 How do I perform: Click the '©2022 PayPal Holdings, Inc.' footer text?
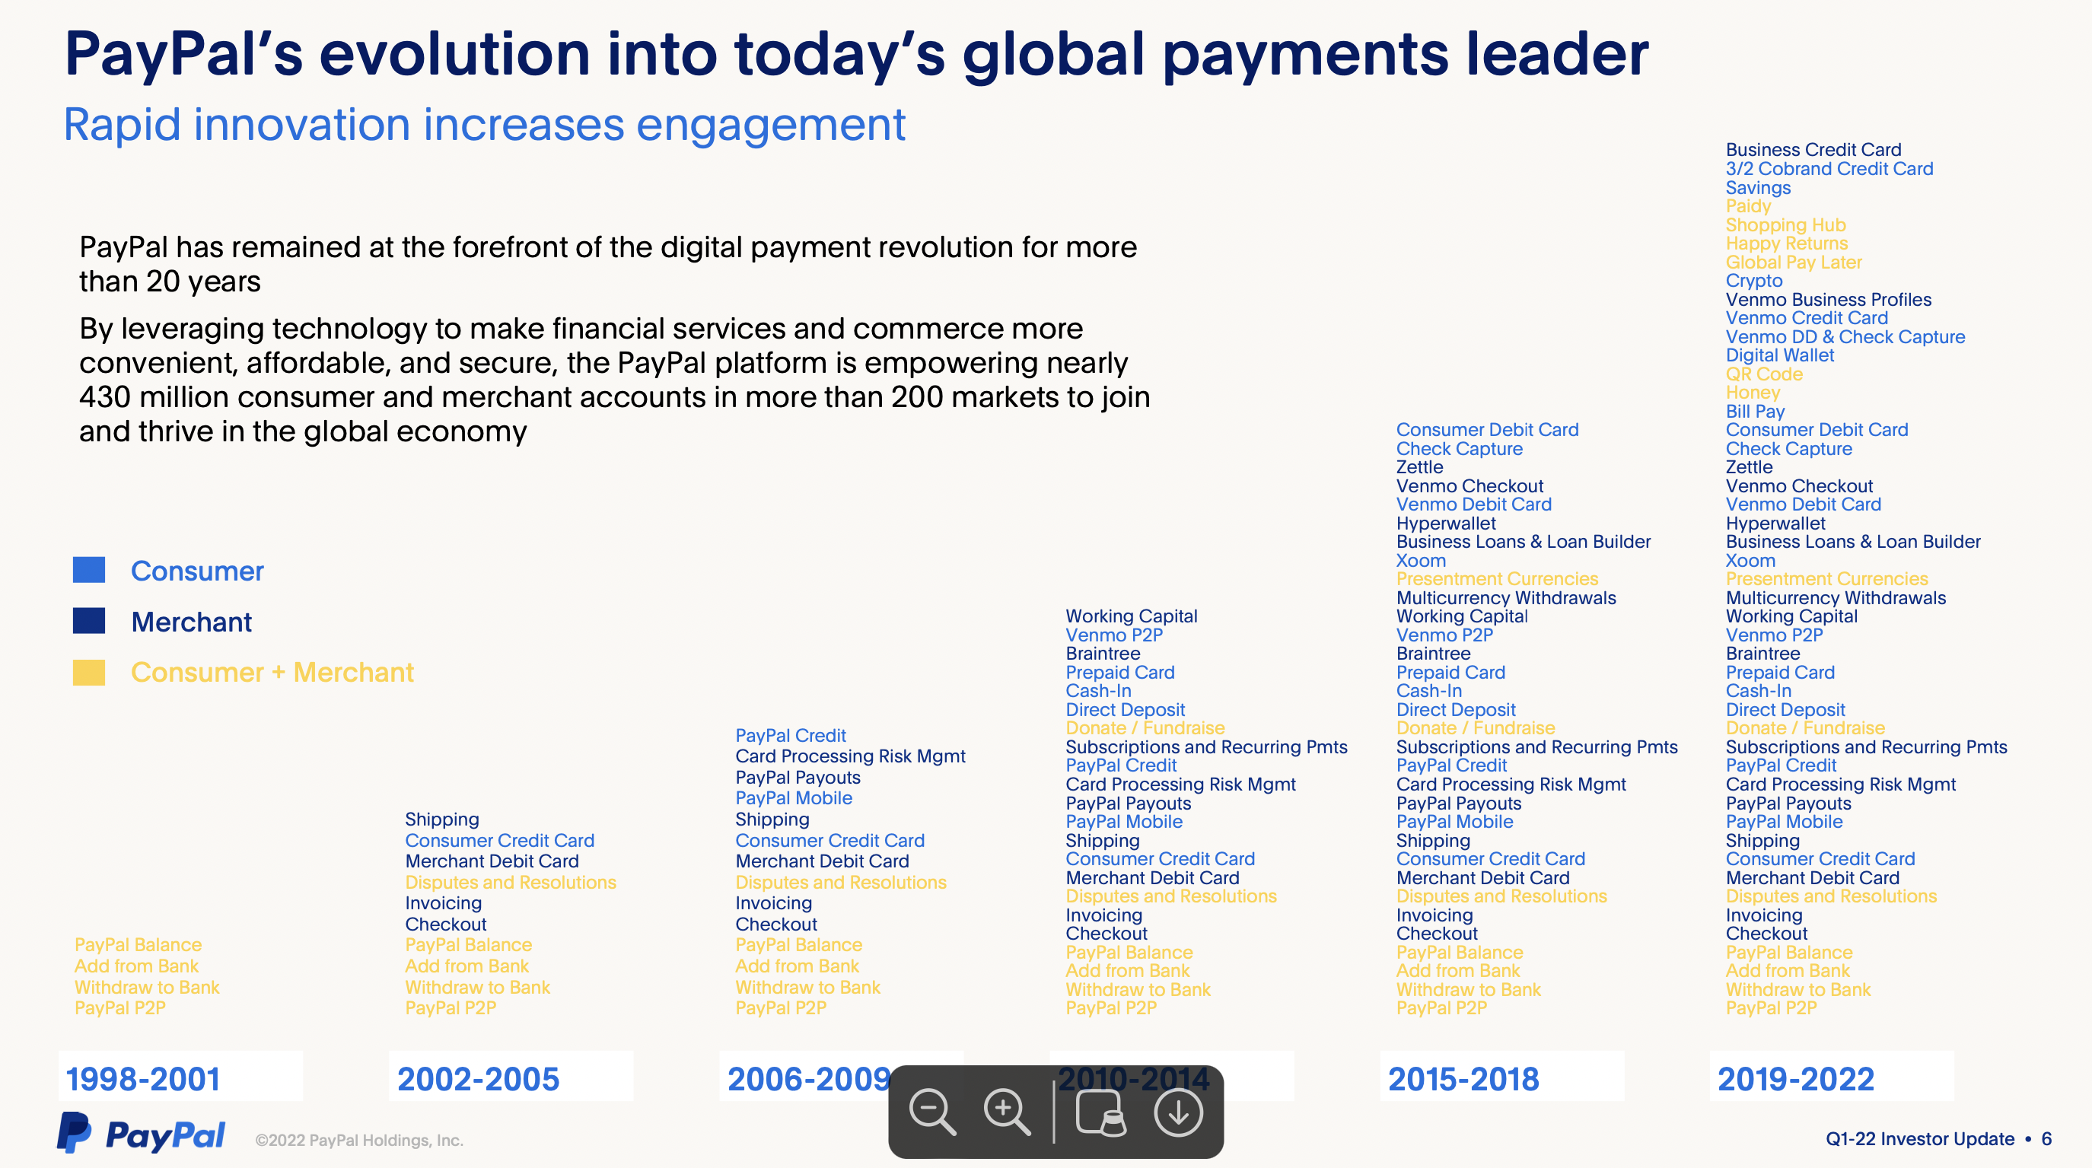pos(359,1141)
